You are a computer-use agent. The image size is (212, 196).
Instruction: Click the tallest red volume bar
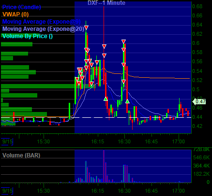point(104,166)
